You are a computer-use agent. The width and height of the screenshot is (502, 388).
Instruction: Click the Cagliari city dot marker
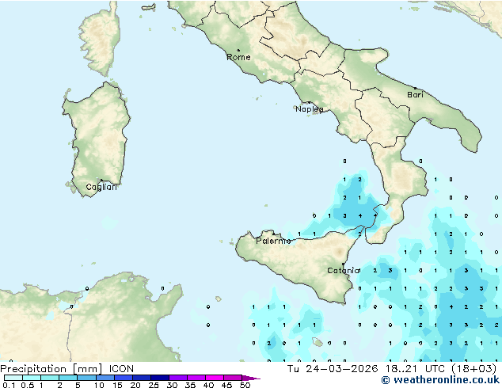pyautogui.click(x=101, y=180)
